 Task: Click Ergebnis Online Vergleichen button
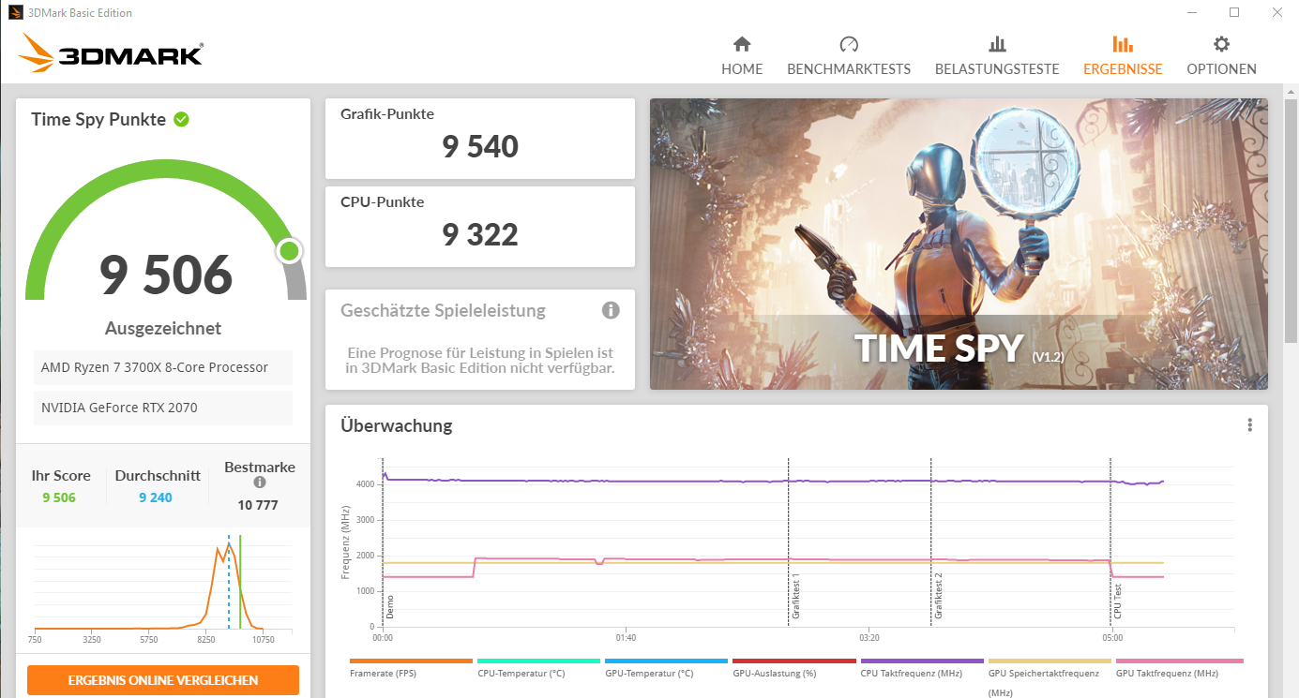pyautogui.click(x=163, y=680)
